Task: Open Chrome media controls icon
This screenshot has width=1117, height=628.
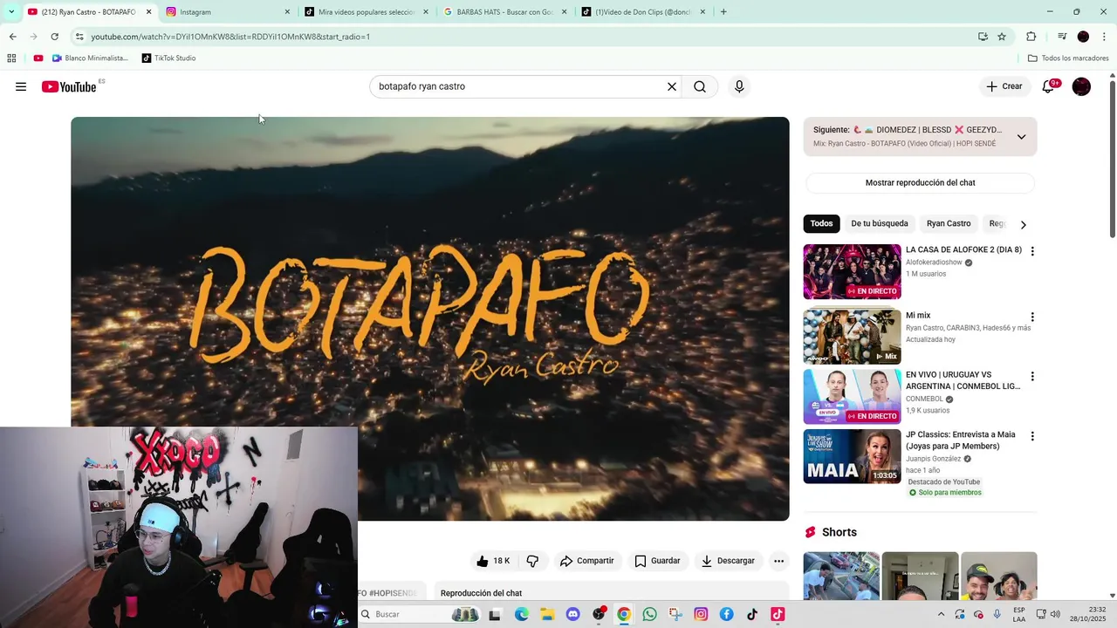Action: [1062, 37]
